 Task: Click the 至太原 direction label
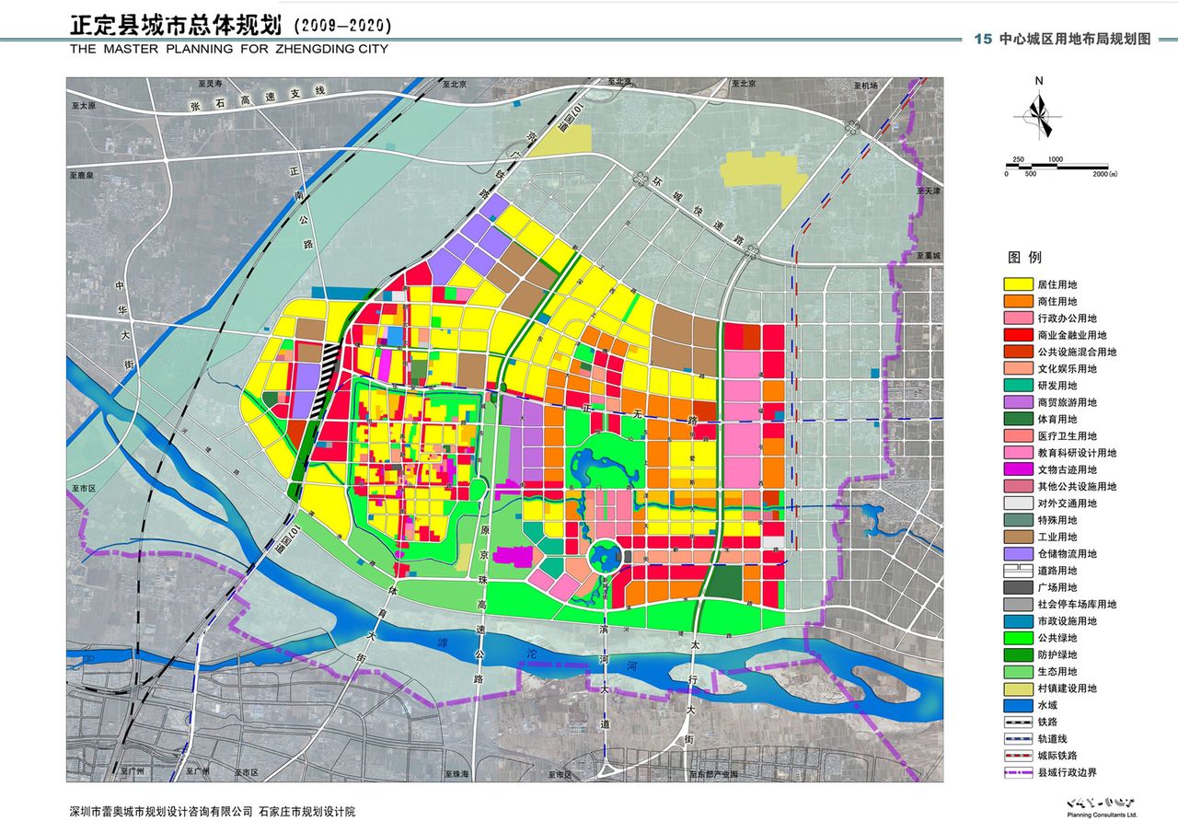pyautogui.click(x=84, y=106)
